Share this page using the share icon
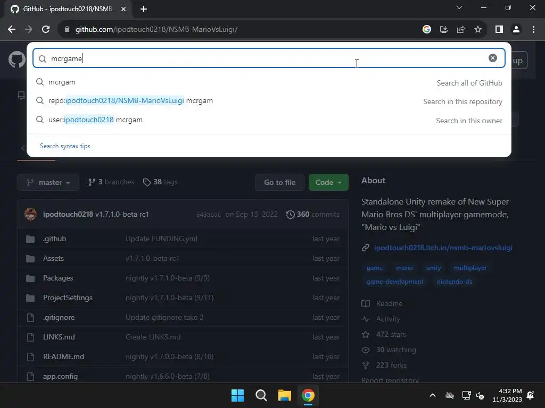This screenshot has height=408, width=545. point(461,30)
